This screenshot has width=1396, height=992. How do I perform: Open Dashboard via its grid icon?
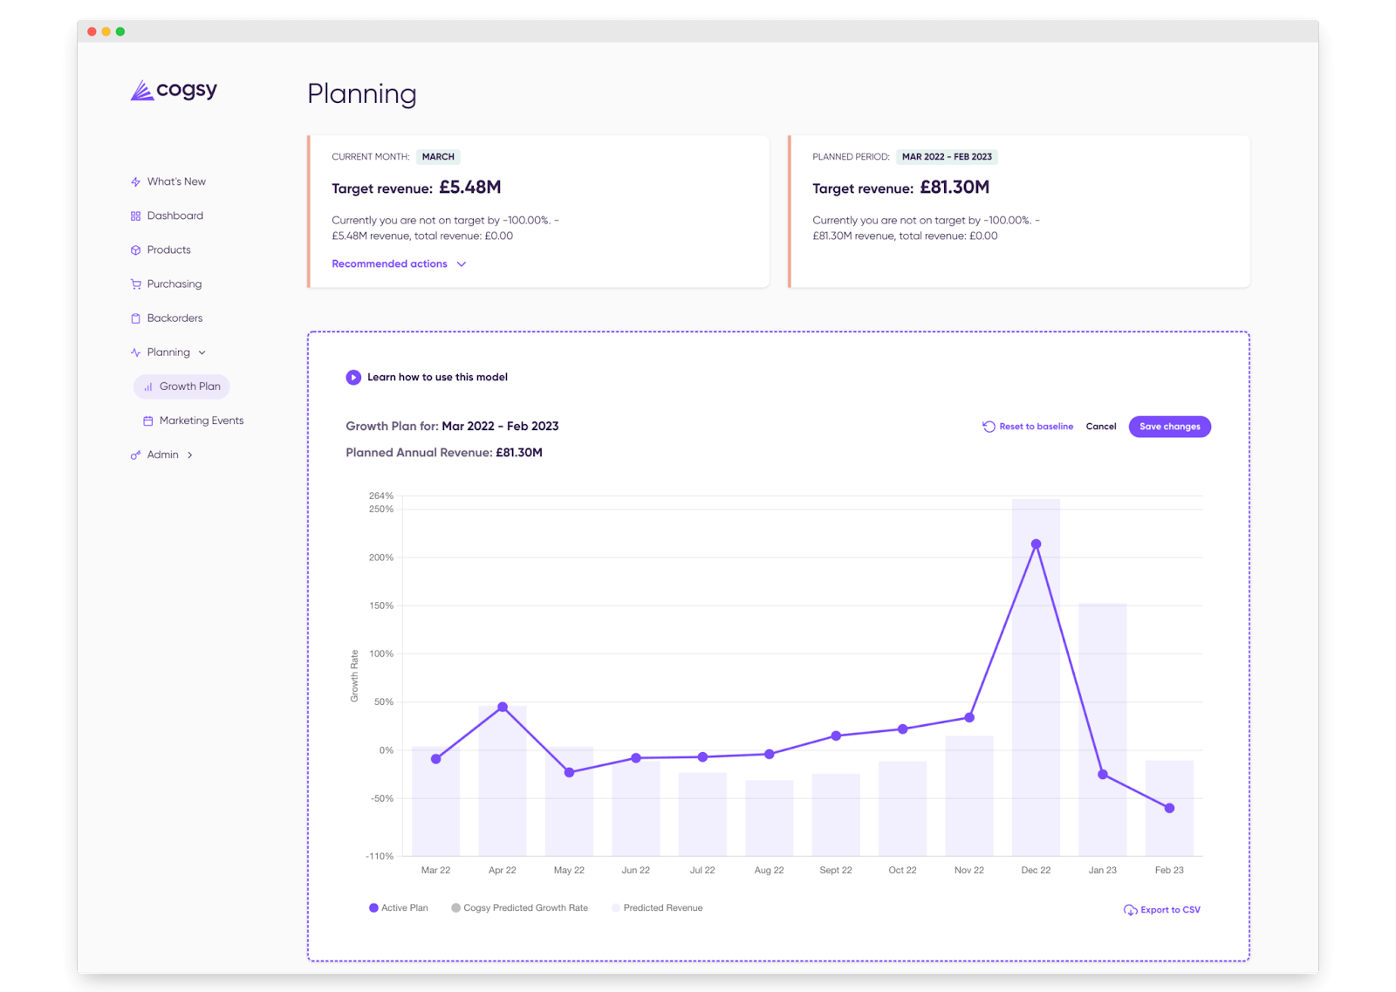(x=135, y=216)
